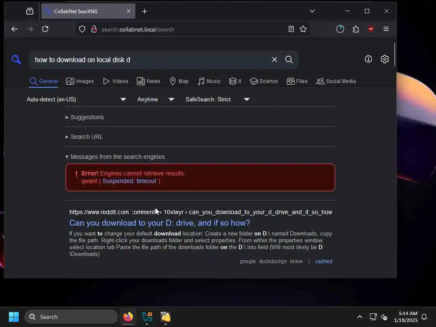This screenshot has height=327, width=436.
Task: Click the taskbar Search box
Action: click(x=71, y=317)
